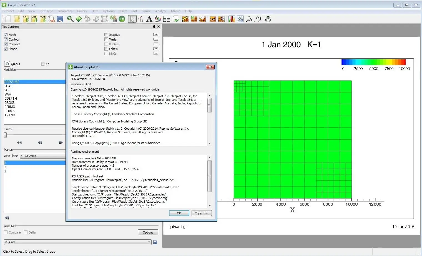The width and height of the screenshot is (422, 256).
Task: Open the text and color style icon
Action: (158, 19)
